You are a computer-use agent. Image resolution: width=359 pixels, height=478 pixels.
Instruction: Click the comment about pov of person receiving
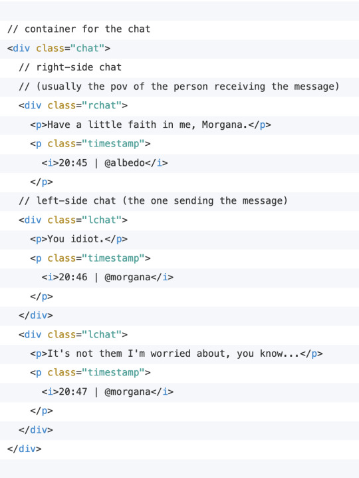tap(179, 87)
